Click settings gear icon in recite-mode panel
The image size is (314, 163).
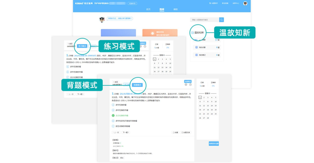tap(186, 85)
